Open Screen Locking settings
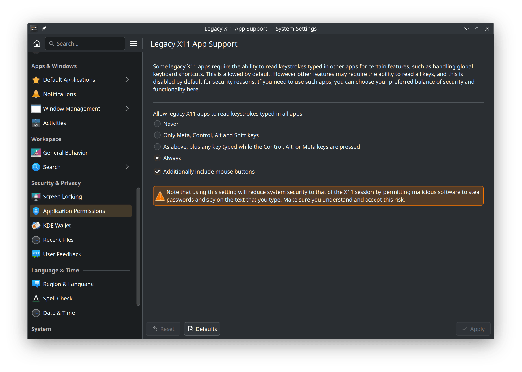522x372 pixels. 81,196
